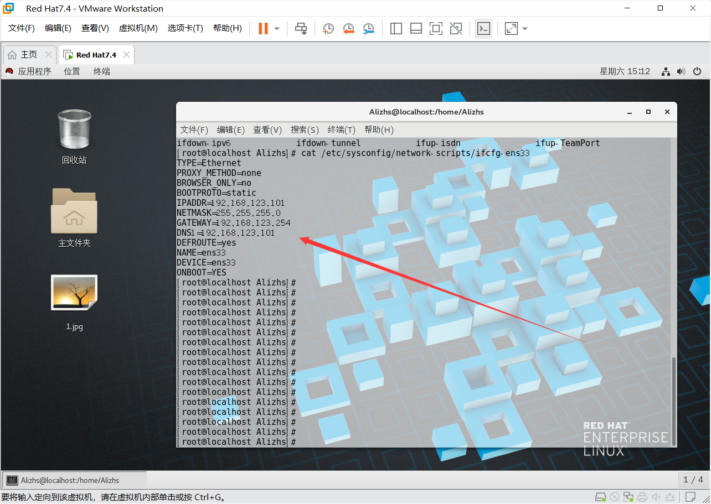
Task: Click the message log note icon
Action: (691, 496)
